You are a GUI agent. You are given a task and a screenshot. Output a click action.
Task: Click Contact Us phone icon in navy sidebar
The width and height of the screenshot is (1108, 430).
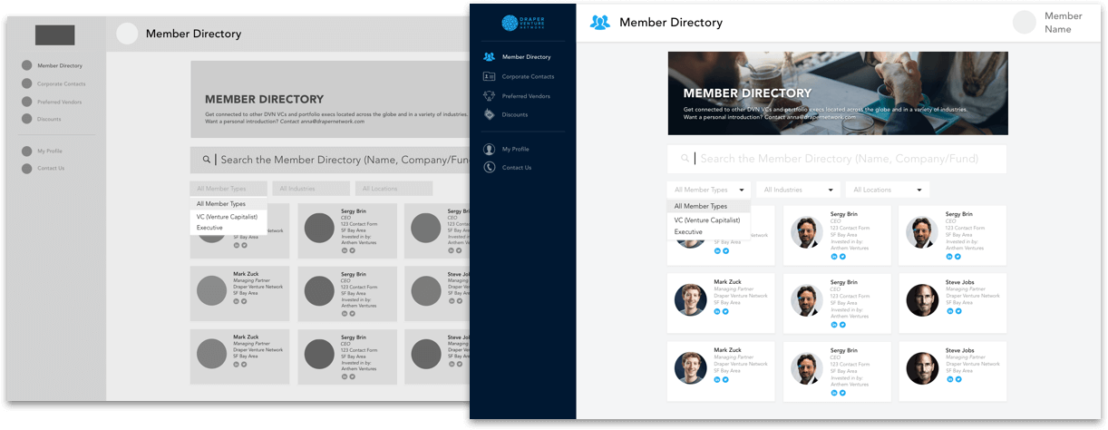pos(490,168)
